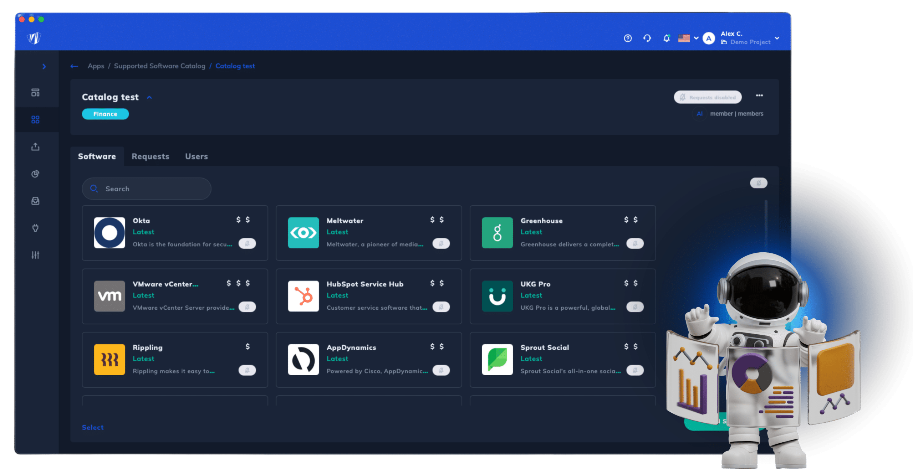Click the Select link at bottom
This screenshot has height=469, width=913.
click(93, 427)
